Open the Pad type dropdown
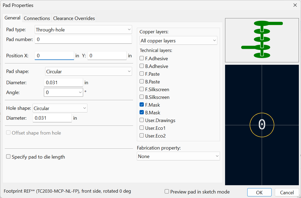This screenshot has height=198, width=301. tap(83, 30)
